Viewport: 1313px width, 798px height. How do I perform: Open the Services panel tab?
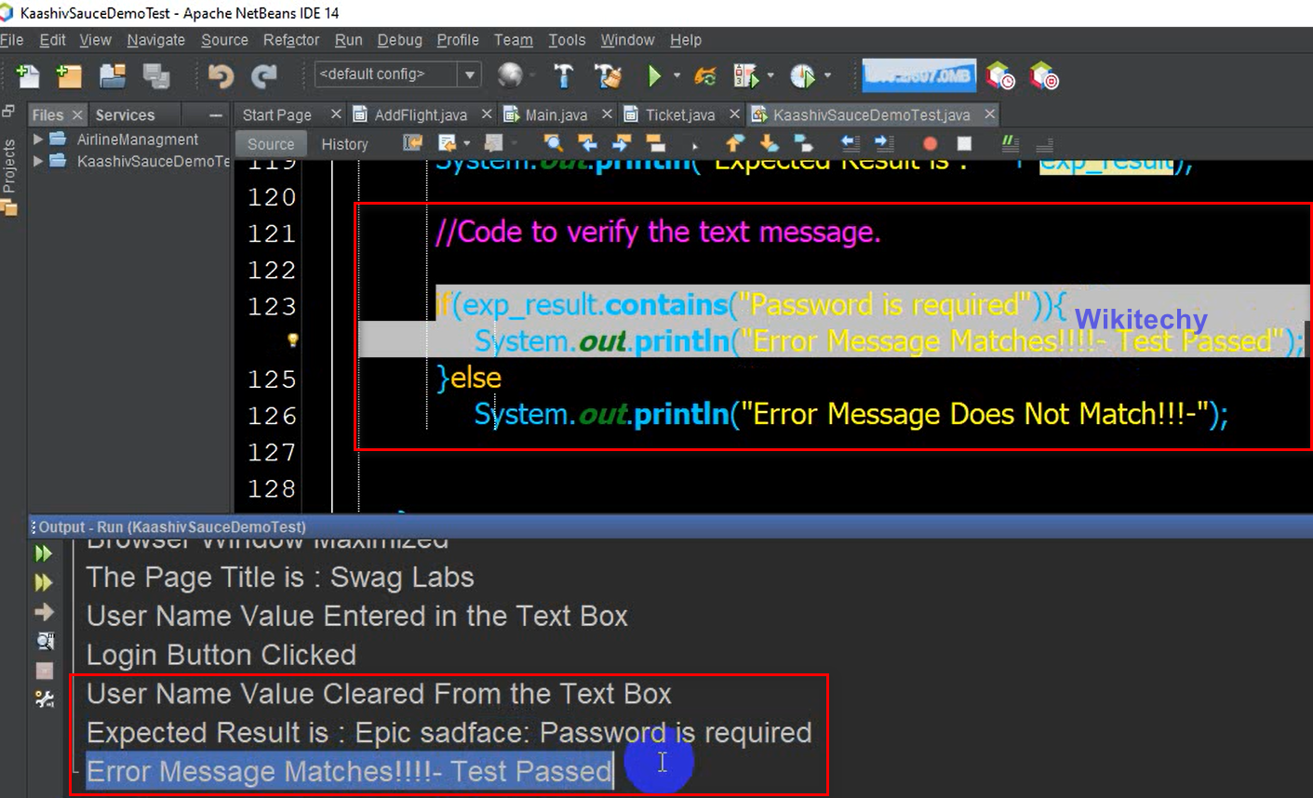(125, 114)
